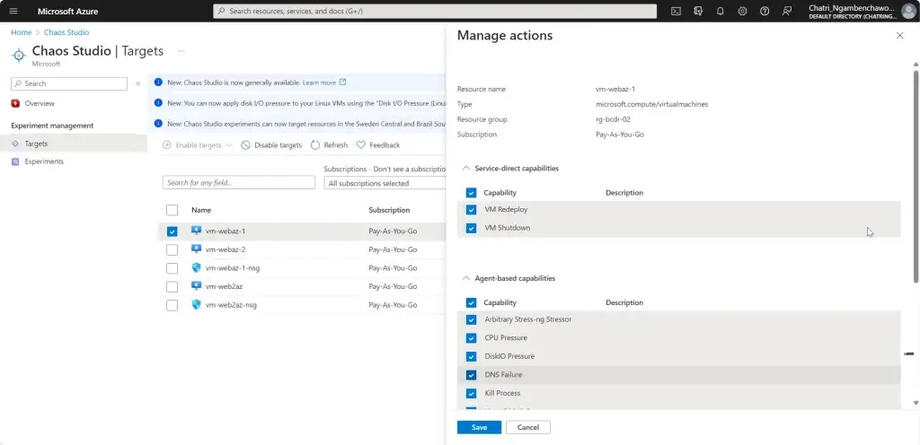
Task: Uncheck the vm-webaz-1 row checkbox
Action: pos(172,231)
